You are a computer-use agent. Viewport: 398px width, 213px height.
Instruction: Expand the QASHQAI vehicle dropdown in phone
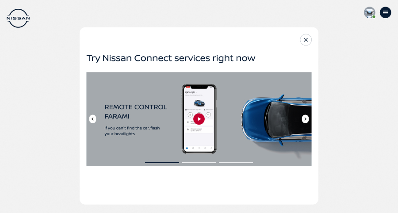coord(191,92)
